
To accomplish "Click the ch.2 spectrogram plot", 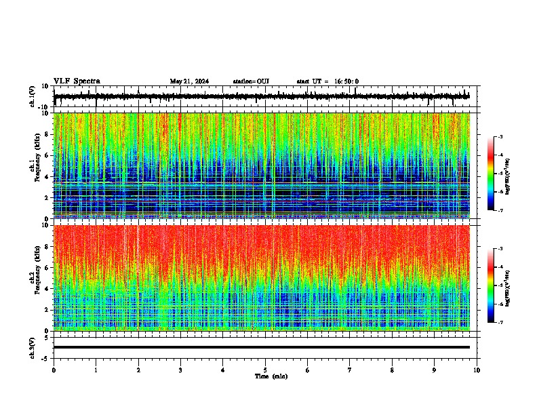I will [x=262, y=278].
